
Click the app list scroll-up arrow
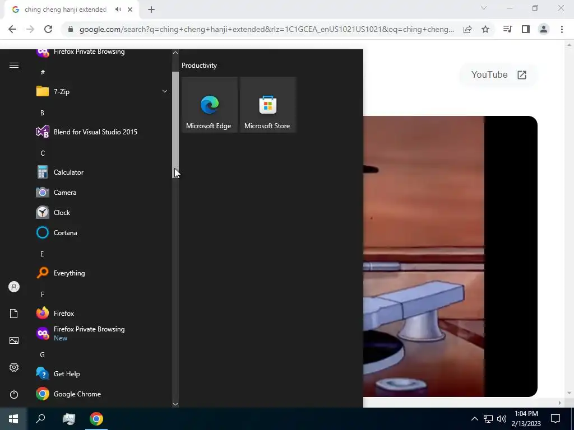175,53
